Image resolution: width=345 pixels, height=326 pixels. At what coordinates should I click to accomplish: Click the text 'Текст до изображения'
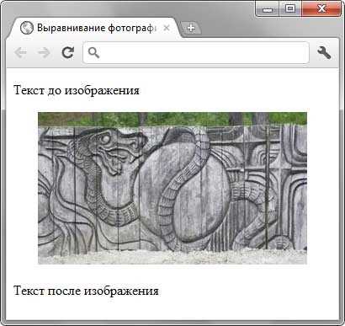click(77, 90)
